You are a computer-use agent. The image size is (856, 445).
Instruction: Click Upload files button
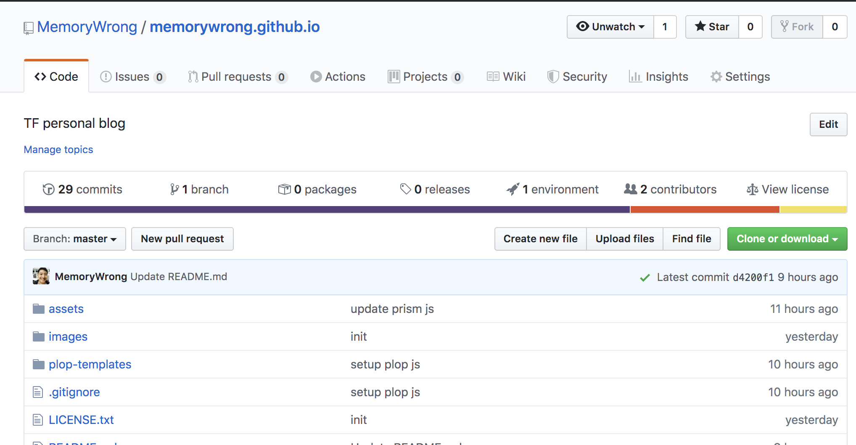tap(625, 239)
